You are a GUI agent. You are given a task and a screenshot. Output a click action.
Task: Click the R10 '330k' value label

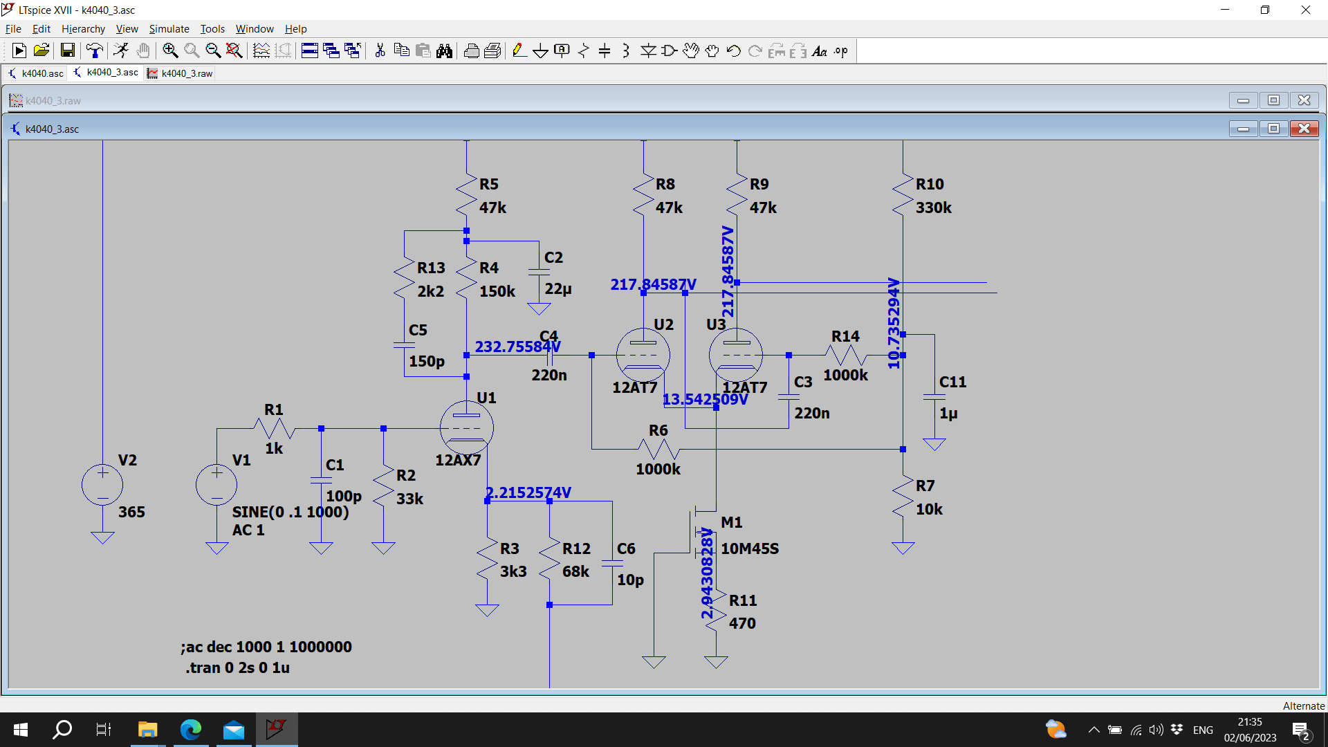point(934,207)
